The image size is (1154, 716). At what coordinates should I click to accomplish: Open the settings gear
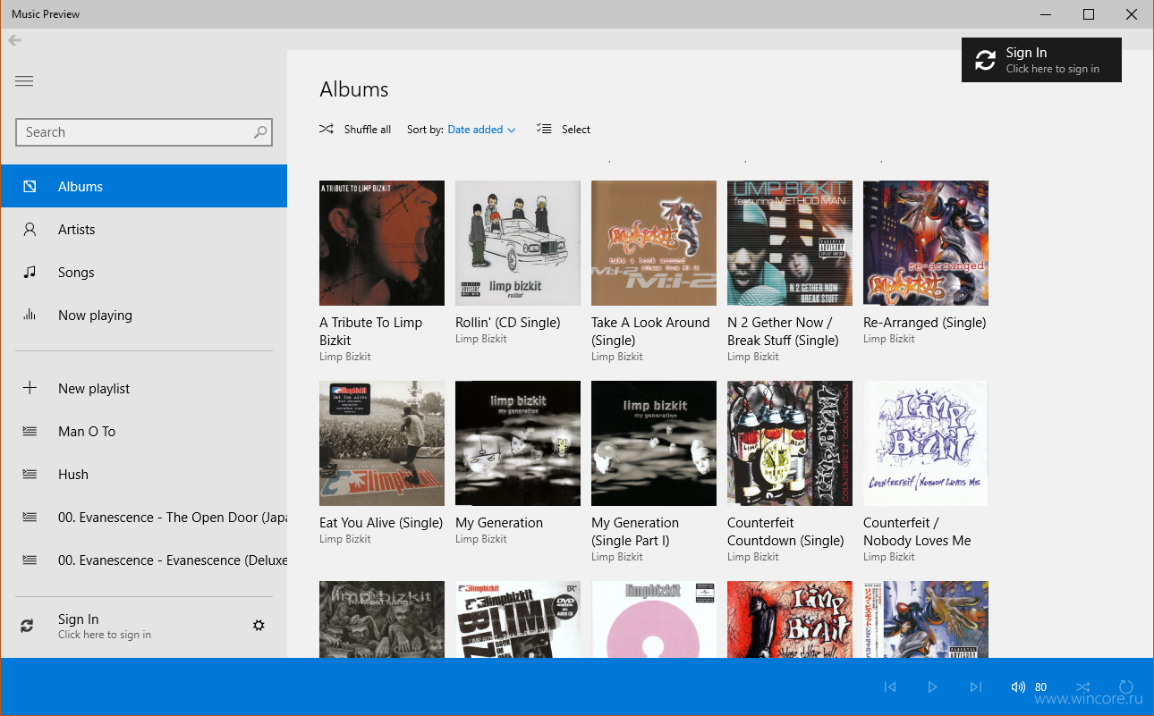point(259,626)
